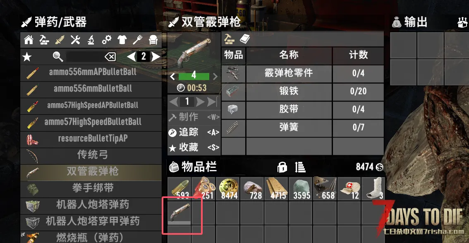Set craft count to maximum arrow
The width and height of the screenshot is (469, 243).
[x=212, y=102]
